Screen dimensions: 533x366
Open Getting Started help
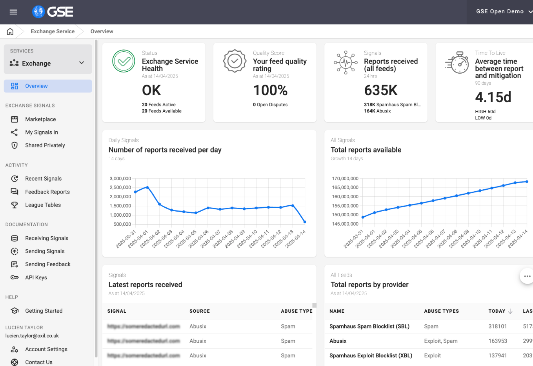pyautogui.click(x=44, y=311)
